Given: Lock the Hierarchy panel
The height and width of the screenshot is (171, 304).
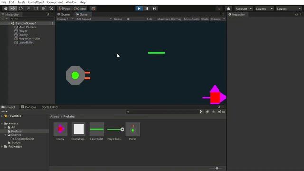Looking at the screenshot, I should click(x=48, y=14).
